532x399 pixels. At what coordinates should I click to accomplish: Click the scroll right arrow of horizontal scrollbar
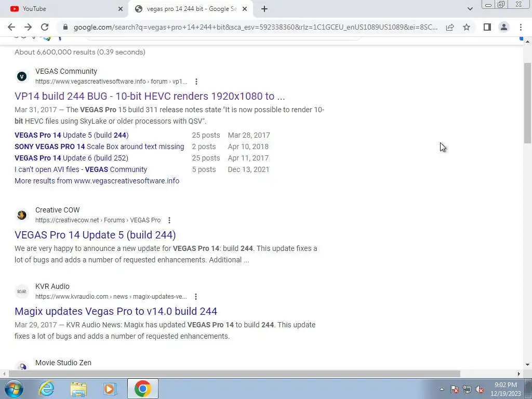(x=519, y=374)
